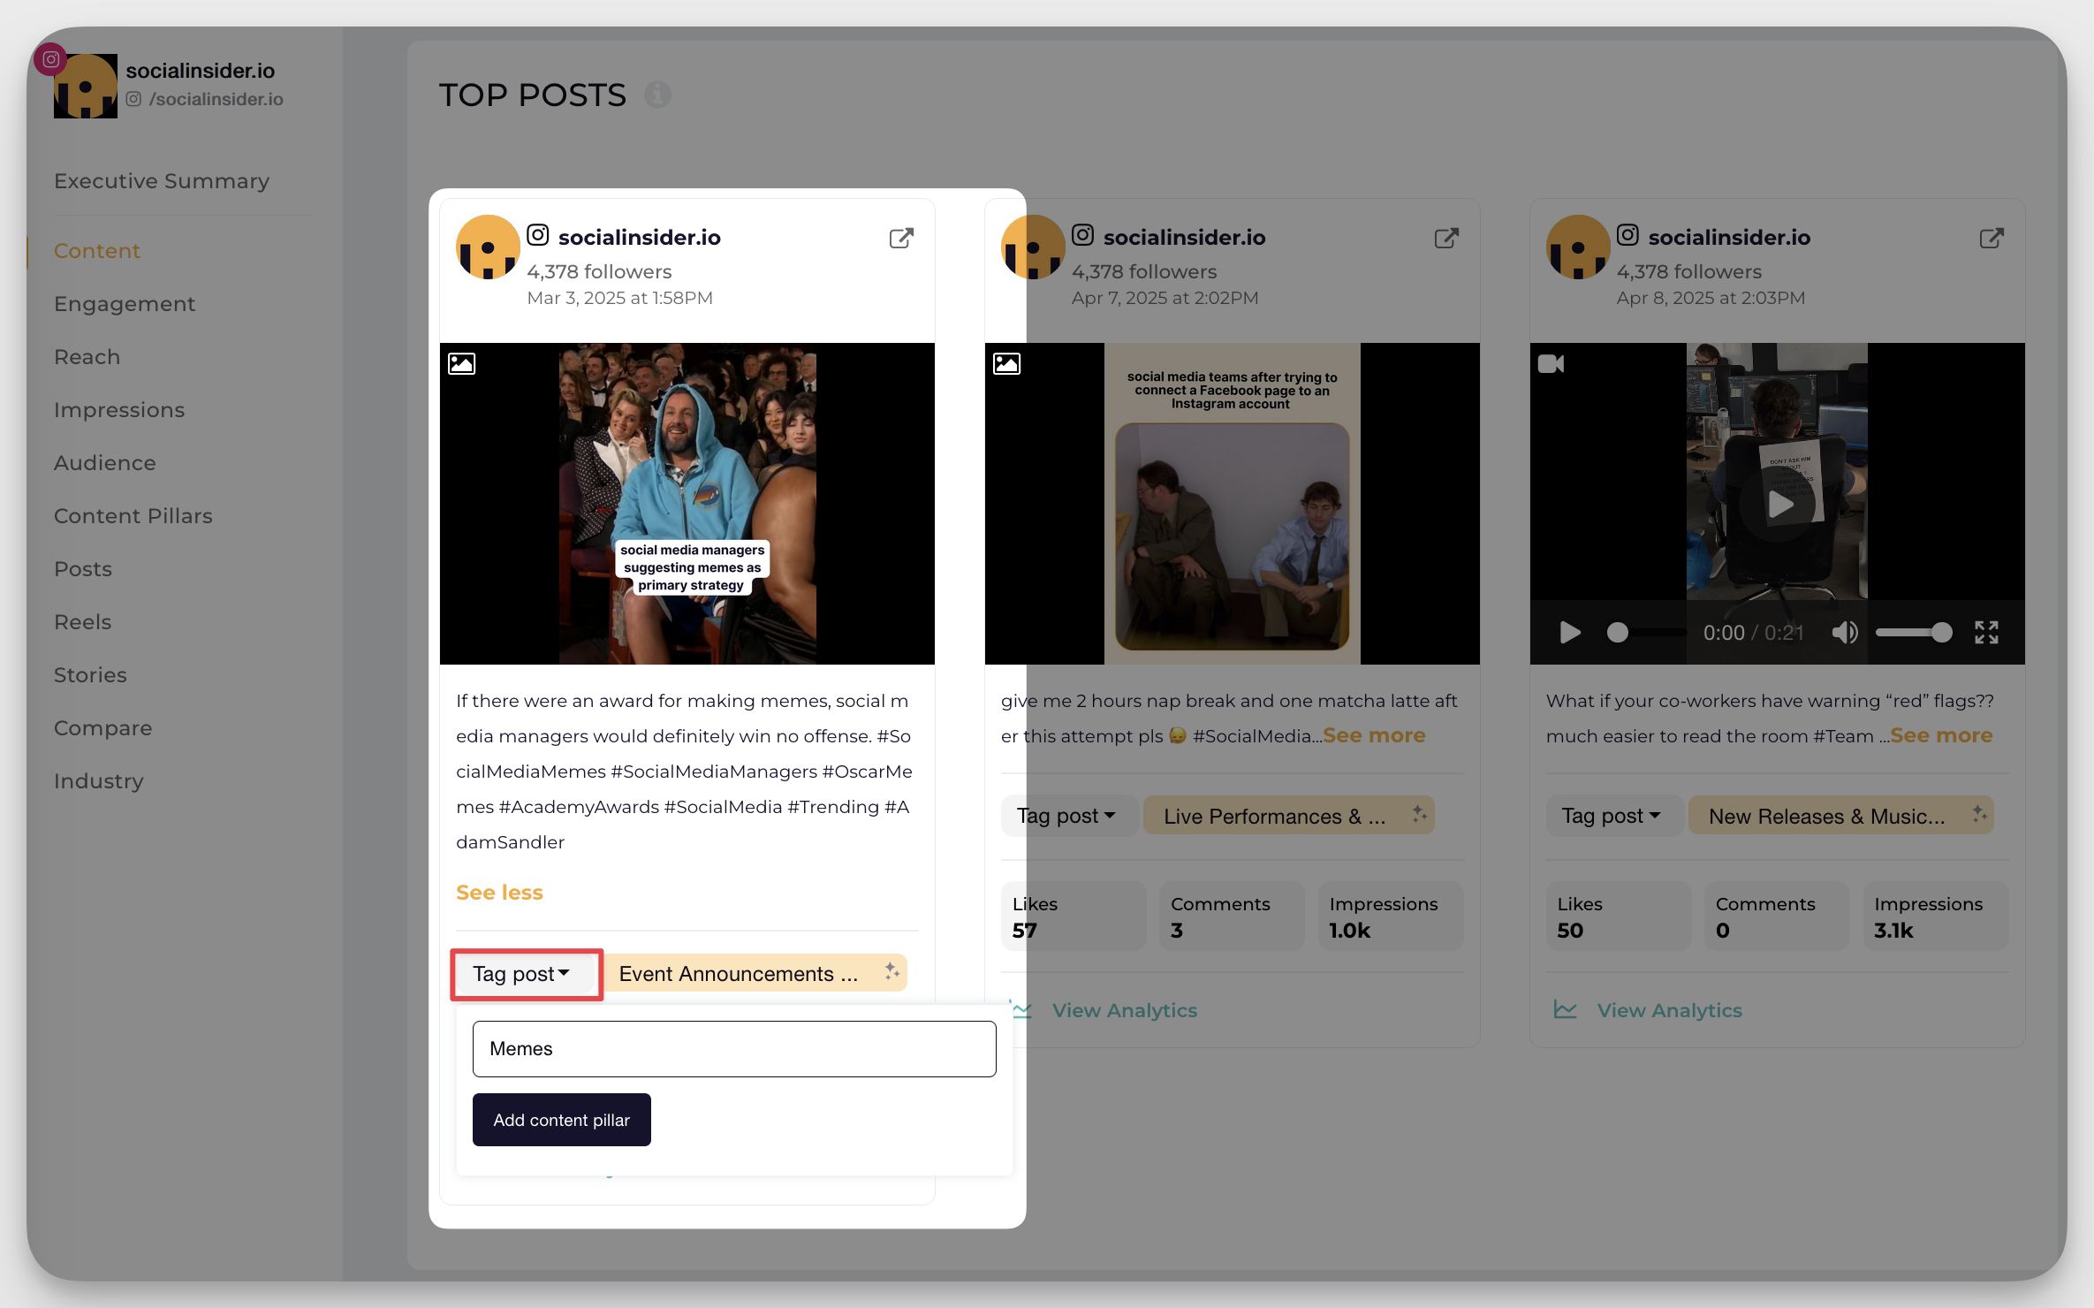Click the AI sparkle icon on Event Announcements tag
The image size is (2094, 1308).
click(892, 972)
